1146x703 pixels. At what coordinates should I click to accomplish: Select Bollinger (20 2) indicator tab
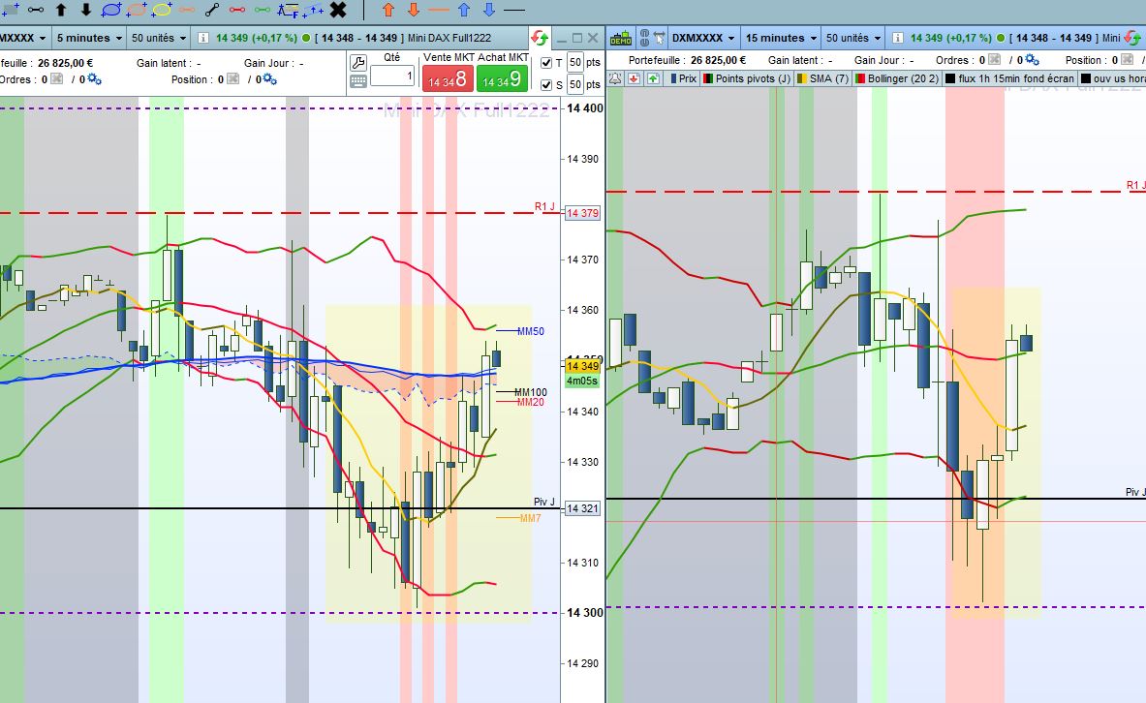(x=897, y=78)
